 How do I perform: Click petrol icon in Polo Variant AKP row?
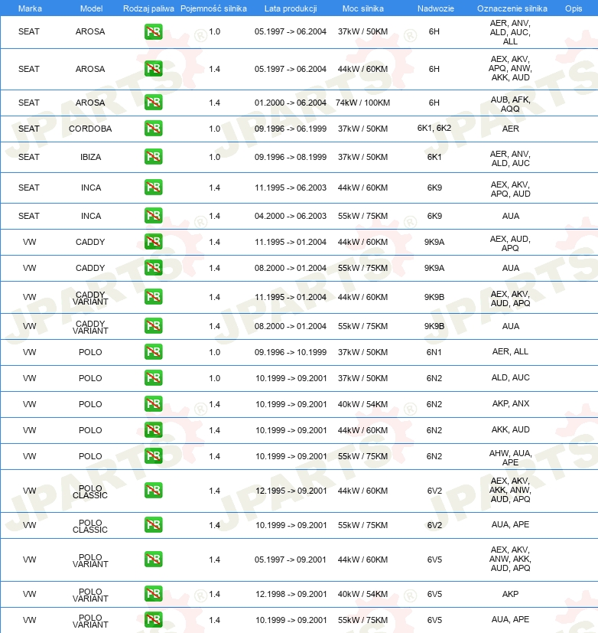point(153,594)
